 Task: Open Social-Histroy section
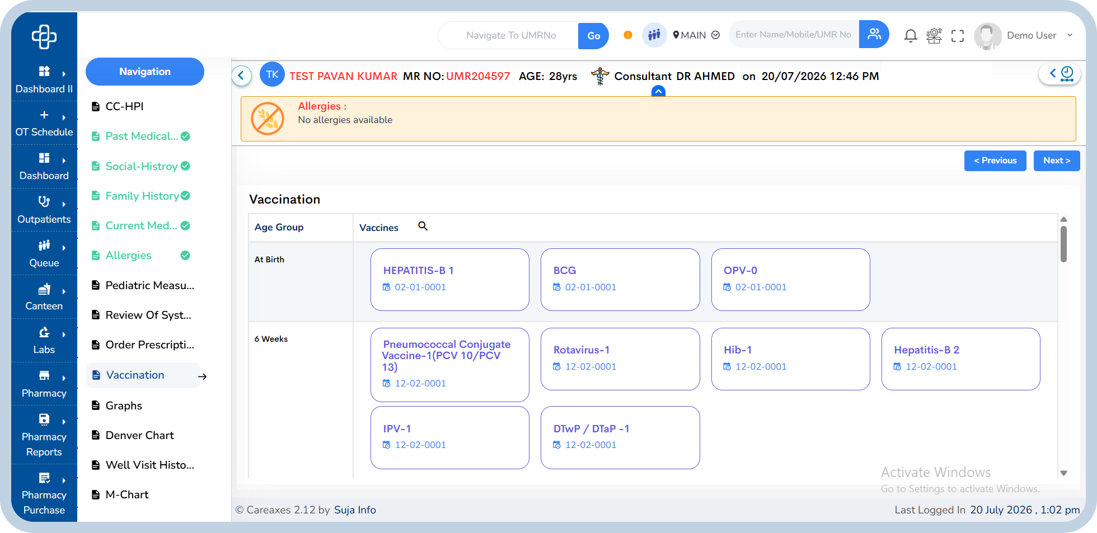(x=140, y=166)
